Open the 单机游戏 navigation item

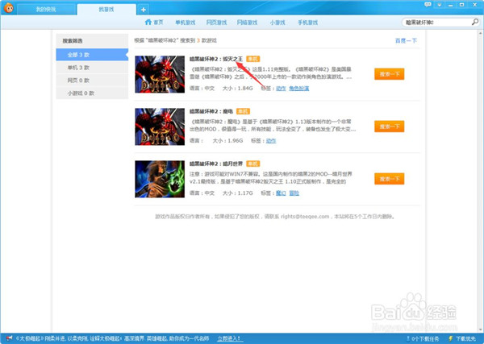(x=188, y=22)
